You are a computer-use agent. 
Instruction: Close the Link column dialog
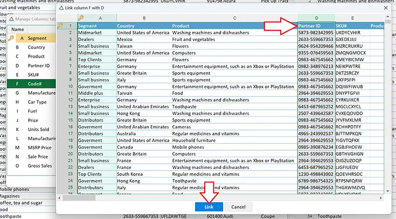(386, 8)
